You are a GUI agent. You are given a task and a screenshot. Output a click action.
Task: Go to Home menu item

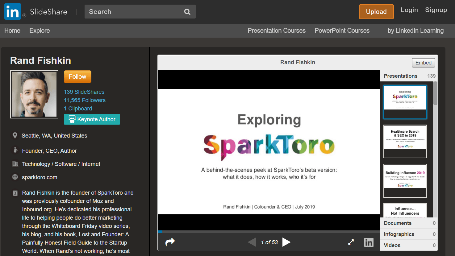12,31
